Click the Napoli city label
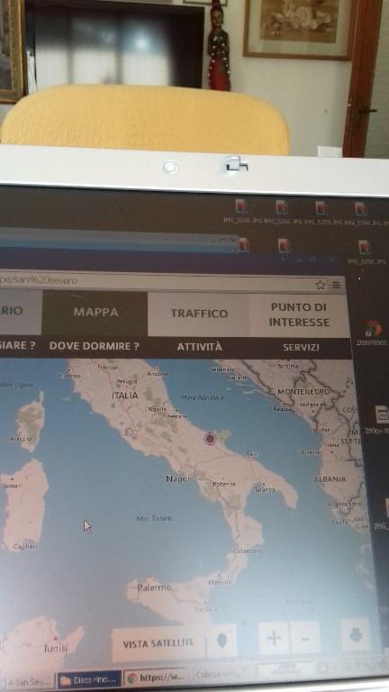This screenshot has height=692, width=389. (177, 478)
